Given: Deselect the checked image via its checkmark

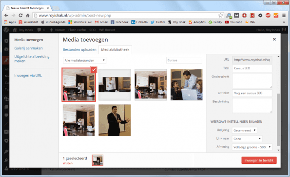Looking at the screenshot, I should (94, 69).
